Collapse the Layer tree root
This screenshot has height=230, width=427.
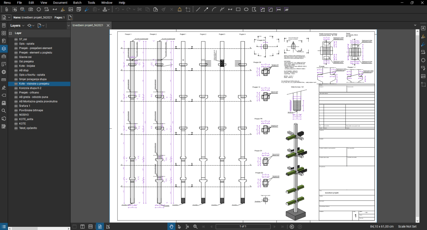tap(10, 33)
